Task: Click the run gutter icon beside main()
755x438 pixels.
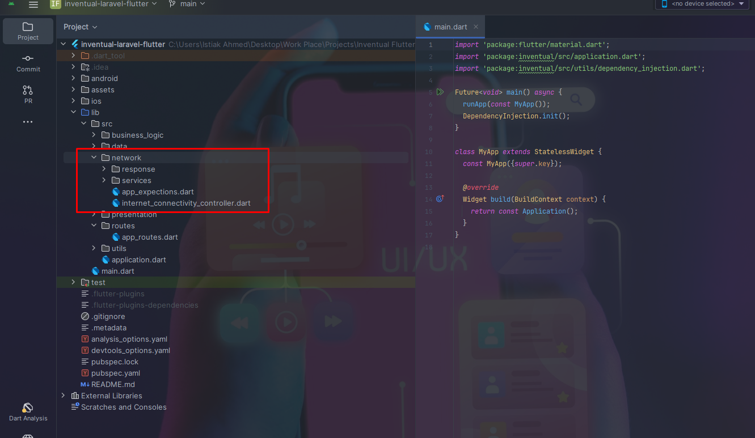Action: 440,92
